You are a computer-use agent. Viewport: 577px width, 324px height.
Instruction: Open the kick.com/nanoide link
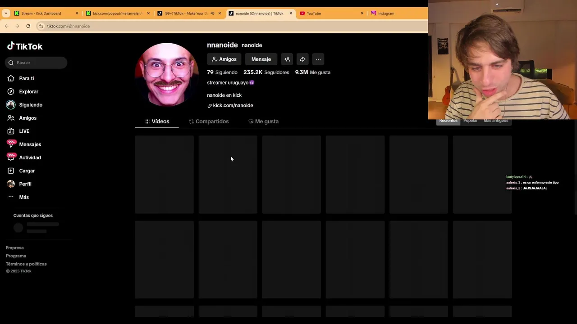coord(230,105)
